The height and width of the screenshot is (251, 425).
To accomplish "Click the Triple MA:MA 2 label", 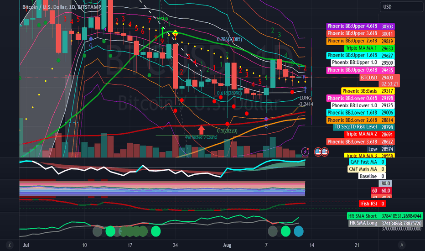I will point(369,134).
